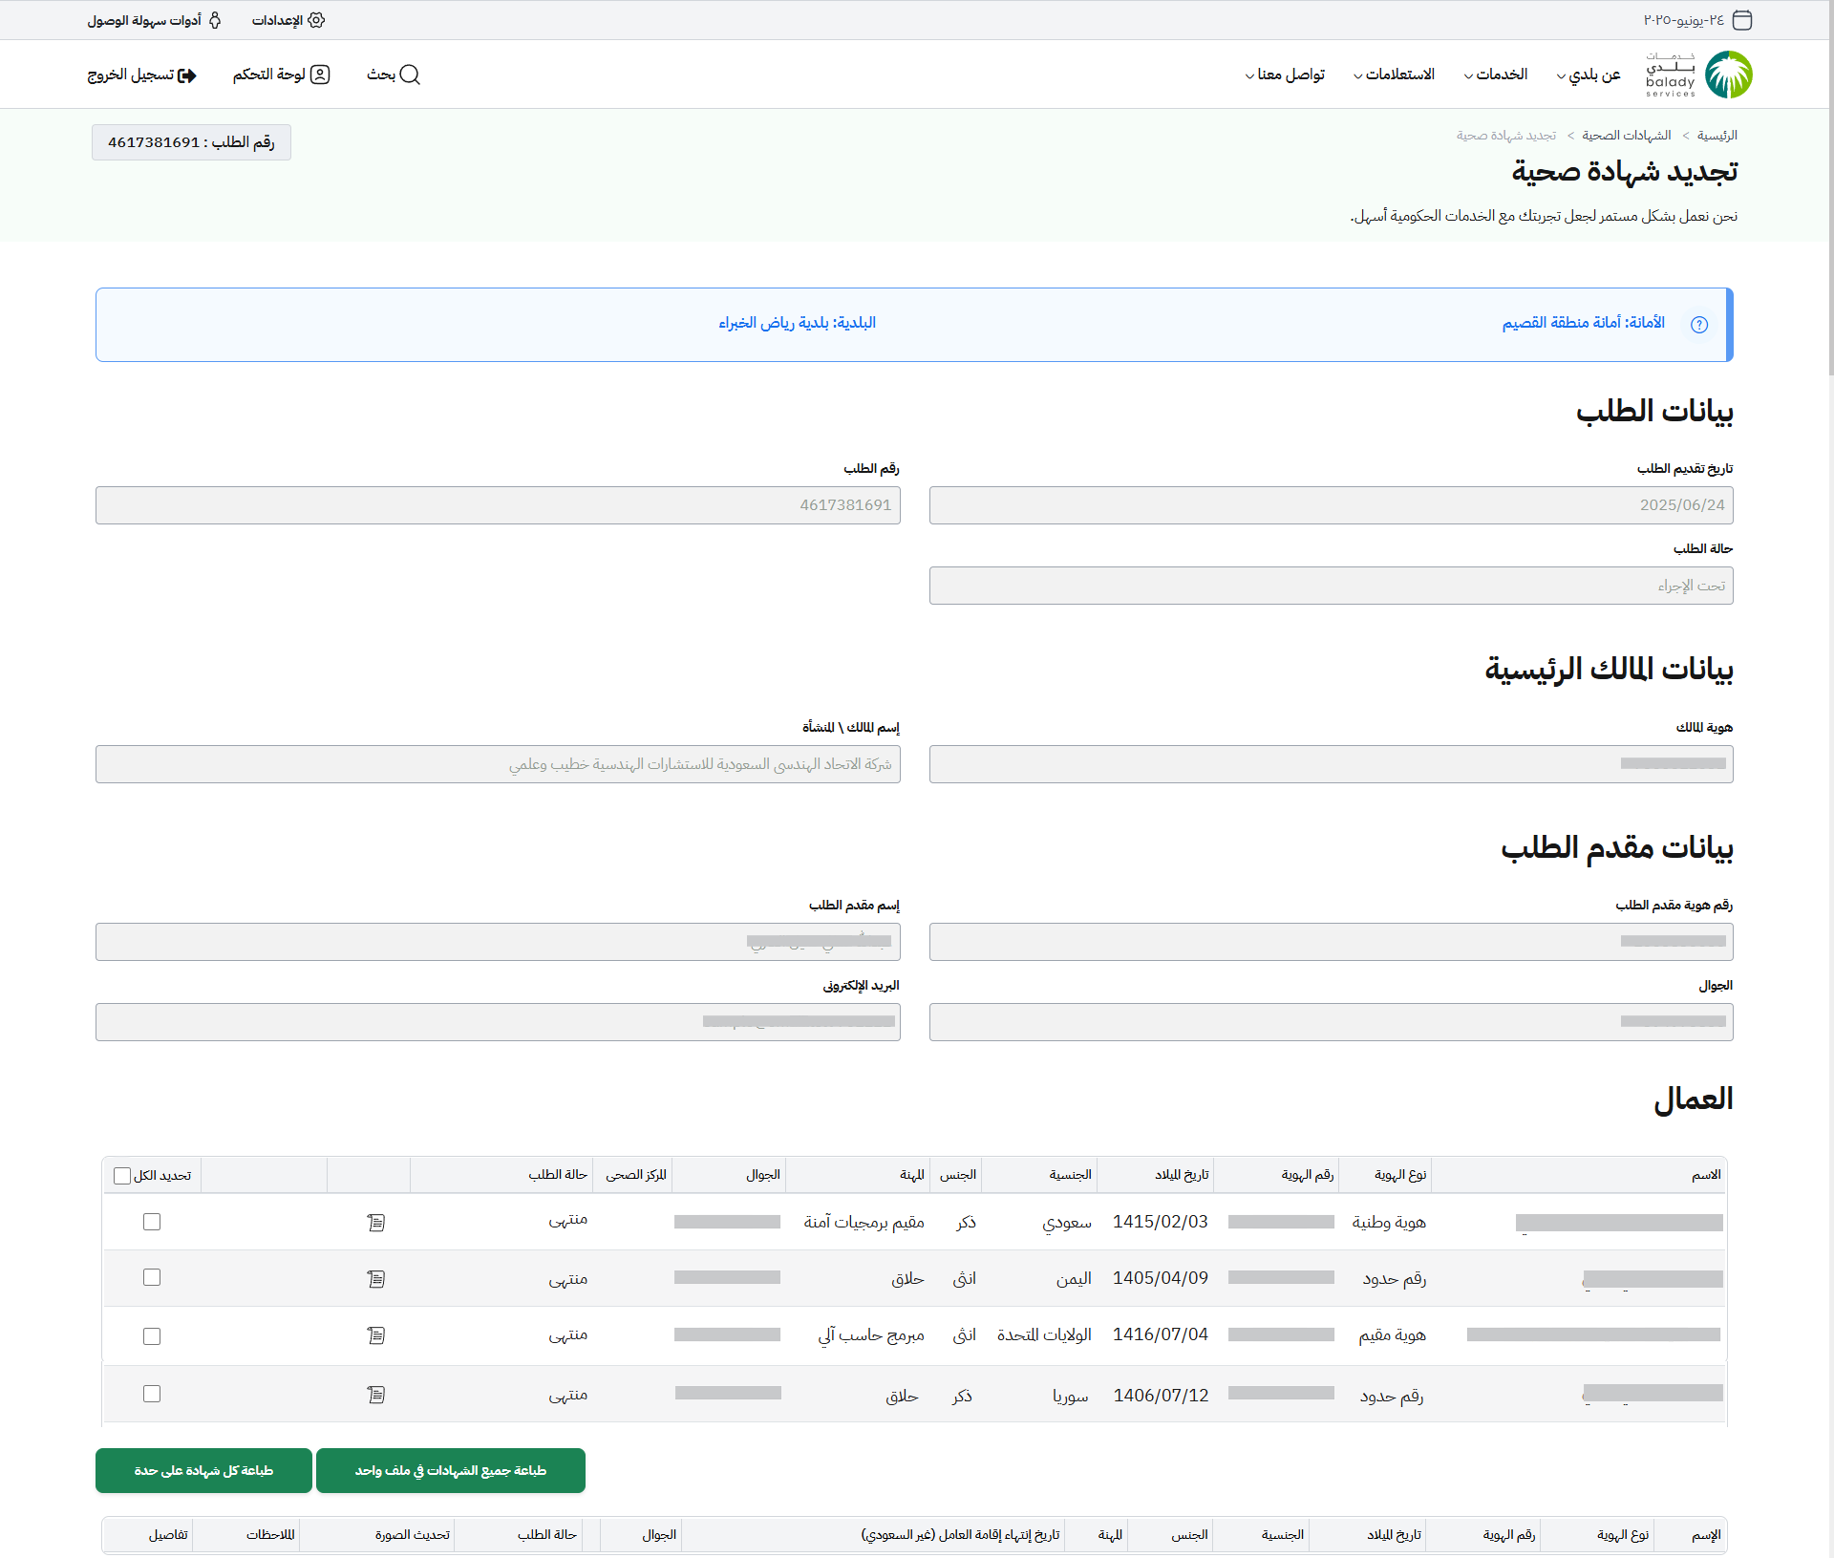Viewport: 1834px width, 1558px height.
Task: Open the settings gear icon
Action: point(317,20)
